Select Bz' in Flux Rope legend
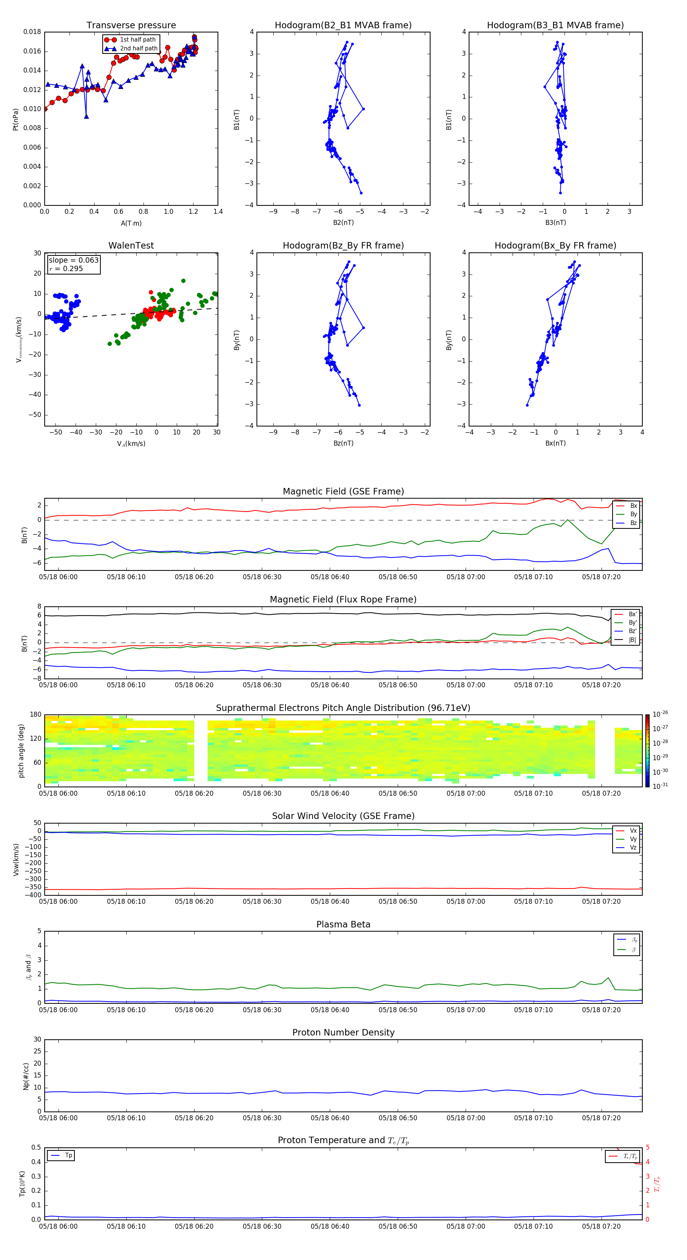This screenshot has width=687, height=1260. coord(626,631)
